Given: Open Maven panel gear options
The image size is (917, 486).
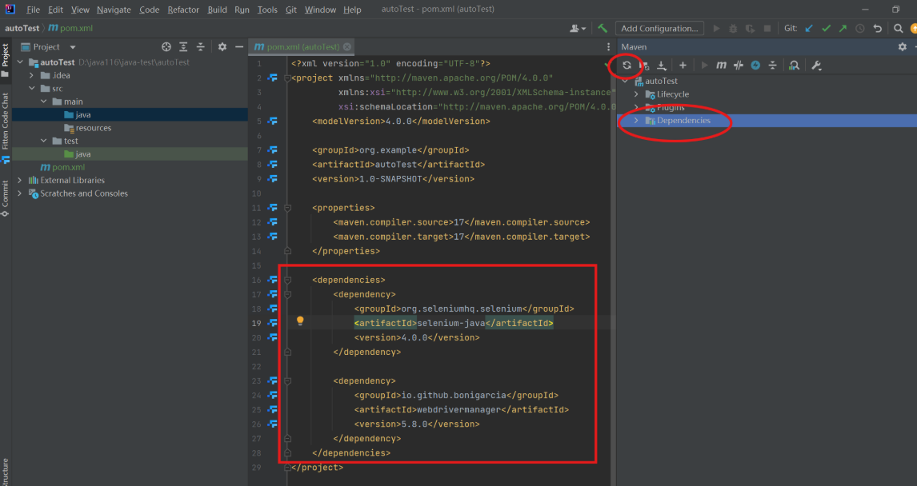Looking at the screenshot, I should pyautogui.click(x=903, y=46).
